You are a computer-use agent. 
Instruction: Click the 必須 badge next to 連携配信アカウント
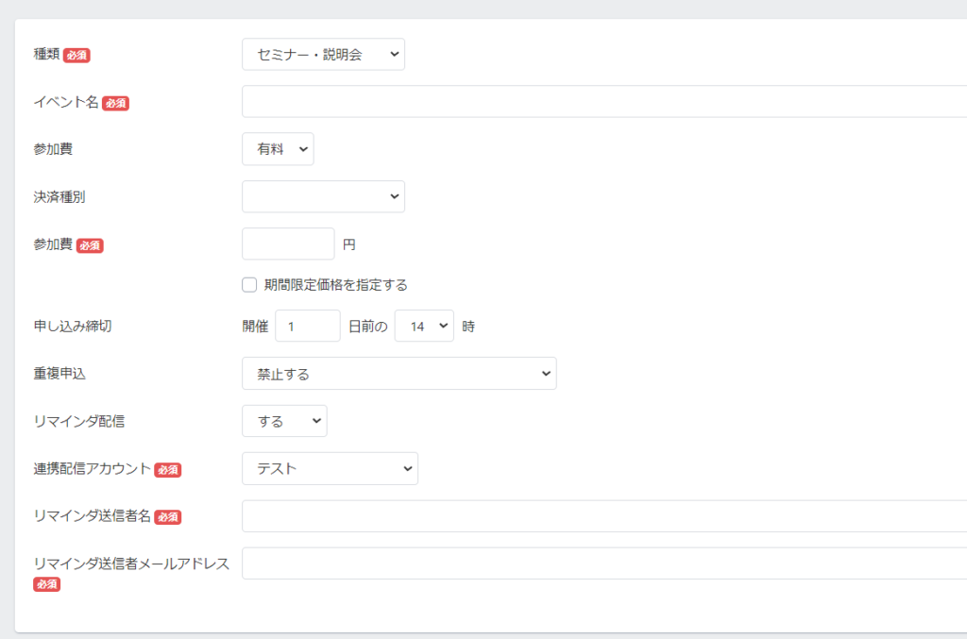click(168, 469)
